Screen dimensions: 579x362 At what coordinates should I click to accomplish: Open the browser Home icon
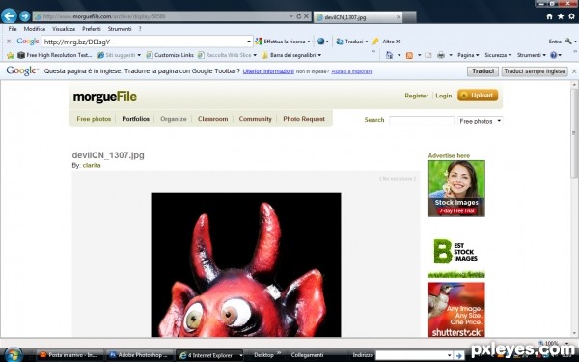[x=549, y=16]
